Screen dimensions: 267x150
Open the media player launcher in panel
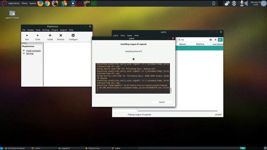(x=73, y=3)
